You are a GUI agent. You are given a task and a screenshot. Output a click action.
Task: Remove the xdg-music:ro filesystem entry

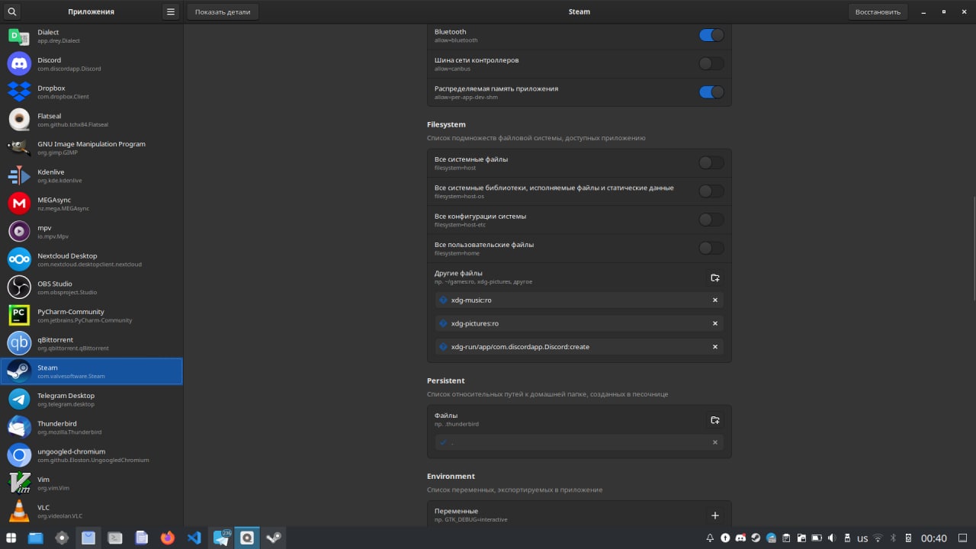pyautogui.click(x=714, y=300)
